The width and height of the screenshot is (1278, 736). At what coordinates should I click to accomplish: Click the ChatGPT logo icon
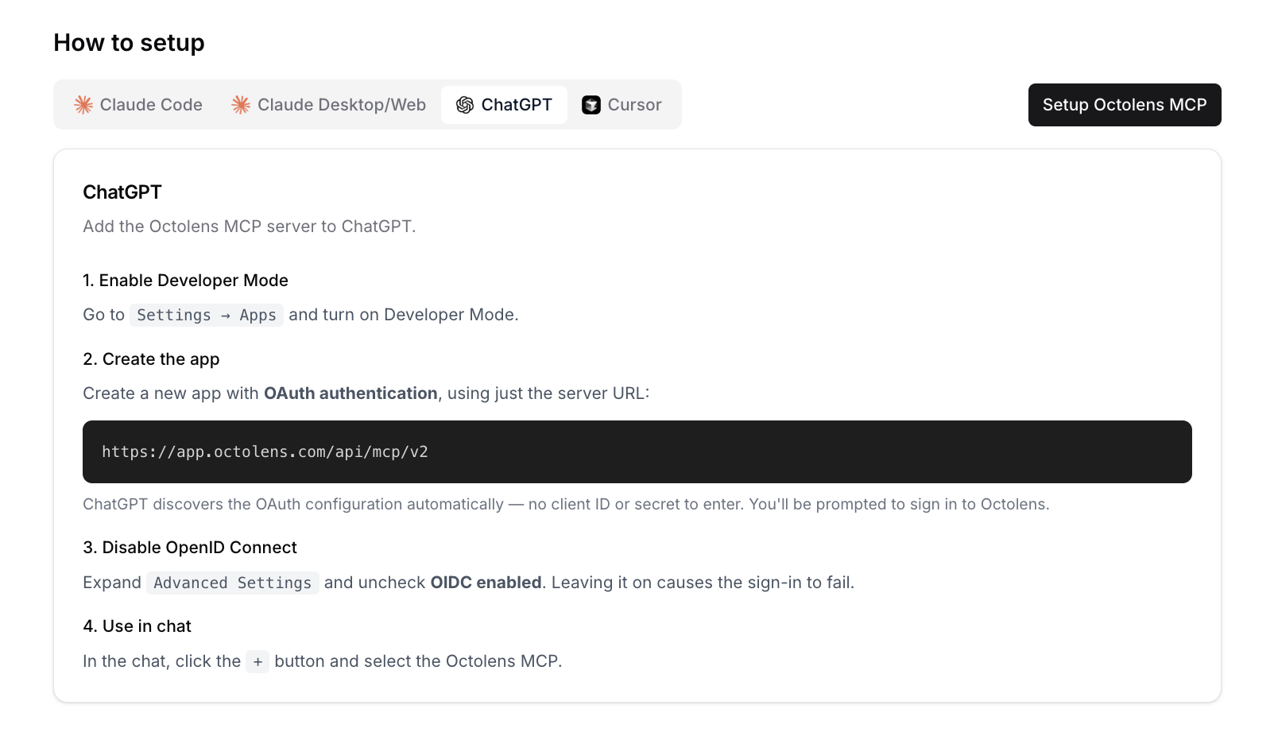[x=465, y=105]
